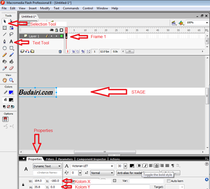This screenshot has height=189, width=210.
Task: Toggle the Auto kern checkbox
Action: point(169,181)
